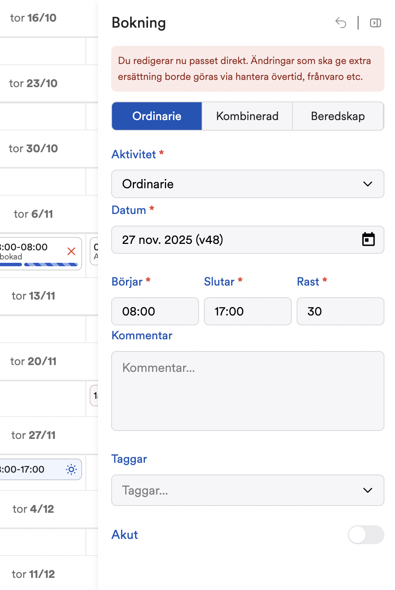This screenshot has width=395, height=590.
Task: Click the sun icon on 00-17:00 shift
Action: pyautogui.click(x=71, y=470)
